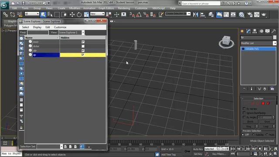Click the Find field in Scene Explorer
Image resolution: width=279 pixels, height=157 pixels.
(x=38, y=33)
